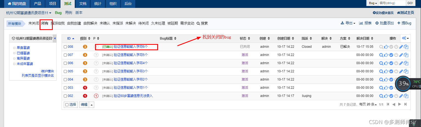Click the confirm magnifier icon for bug 002
The image size is (421, 127).
381,96
